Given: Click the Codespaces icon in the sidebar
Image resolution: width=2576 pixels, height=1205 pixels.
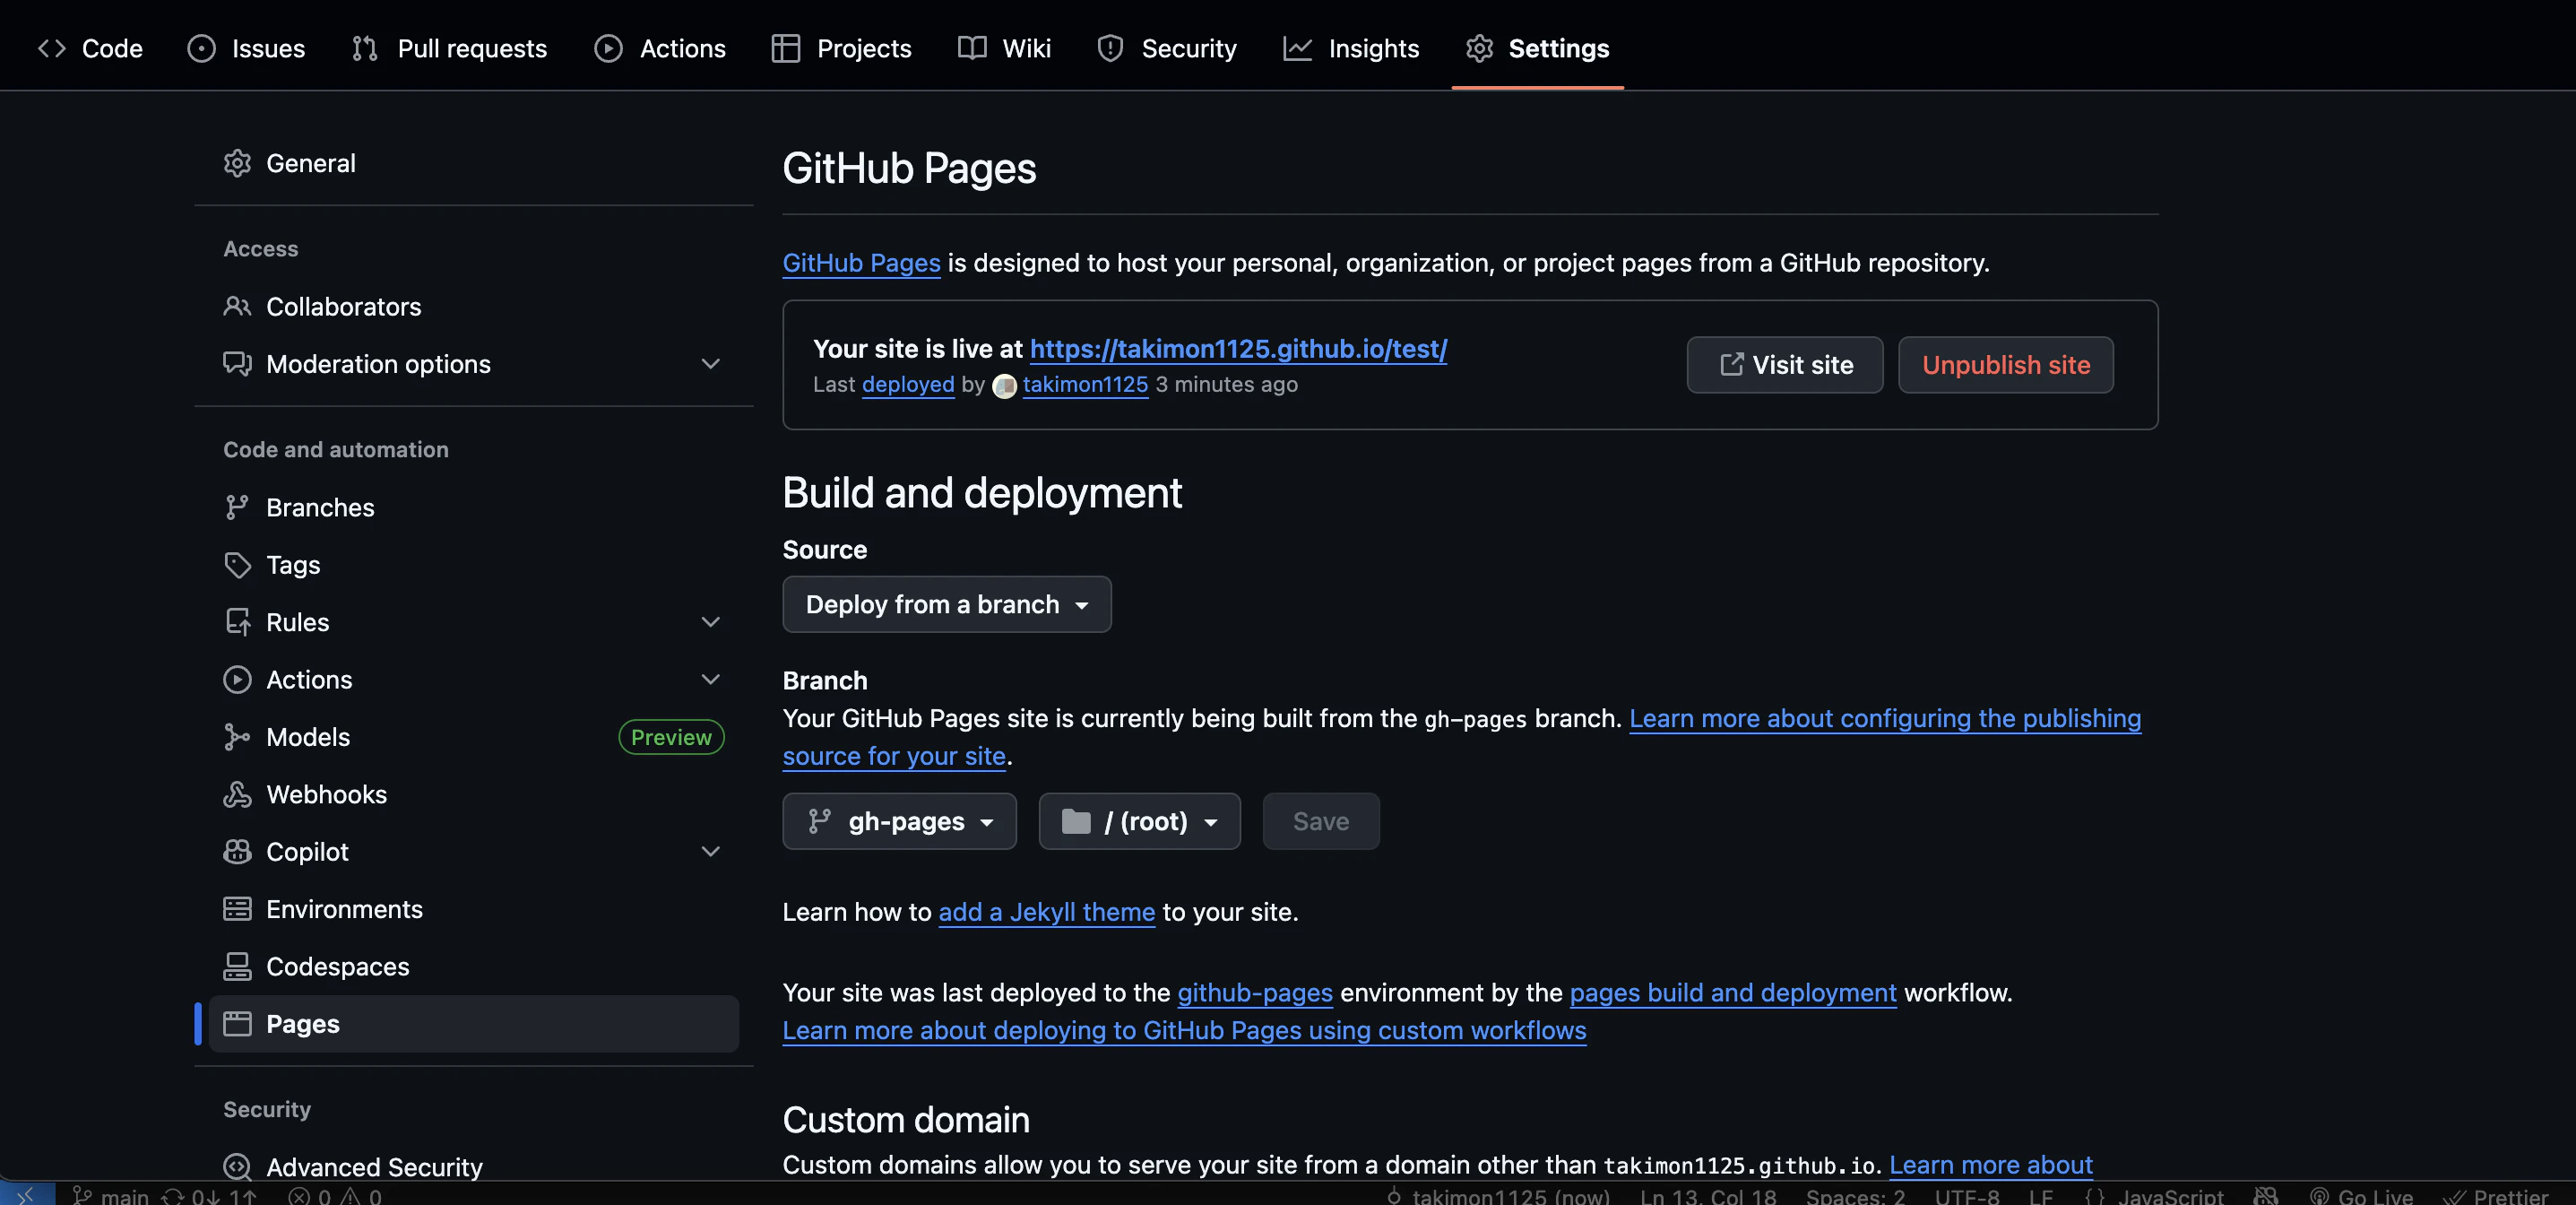Looking at the screenshot, I should click(237, 966).
